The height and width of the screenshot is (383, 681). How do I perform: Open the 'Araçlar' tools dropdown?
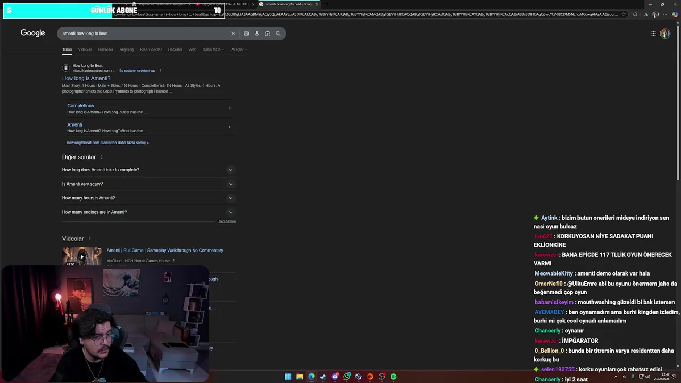click(x=239, y=49)
